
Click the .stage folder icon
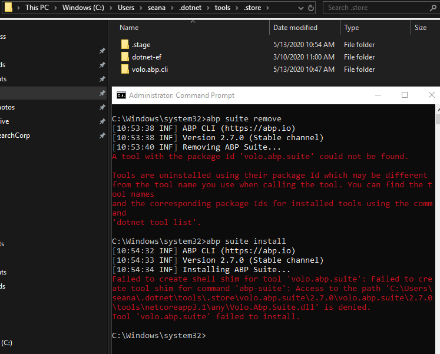pos(125,45)
